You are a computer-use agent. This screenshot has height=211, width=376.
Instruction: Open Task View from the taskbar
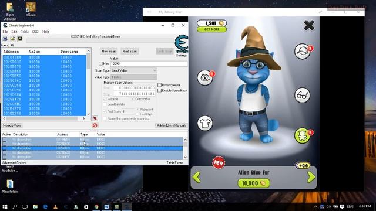[x=25, y=206]
